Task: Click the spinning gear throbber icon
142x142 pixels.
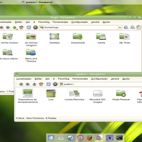Action: click(x=139, y=27)
